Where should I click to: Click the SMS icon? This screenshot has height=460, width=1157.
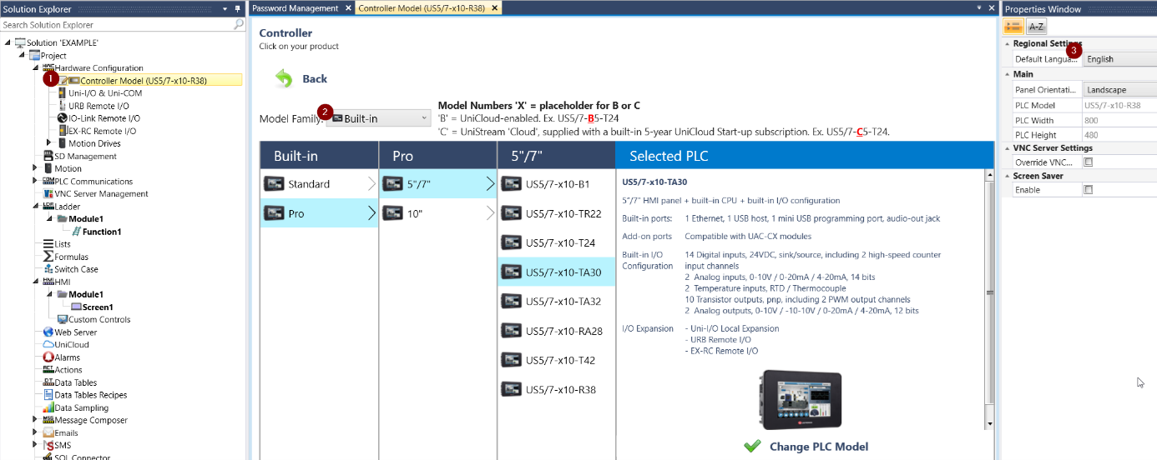(48, 445)
